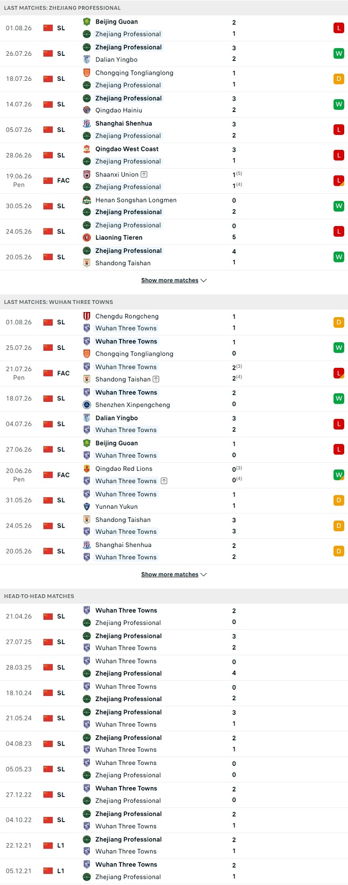Open Shenzhen Xinpengcheng team page
The height and width of the screenshot is (885, 348).
click(x=133, y=405)
